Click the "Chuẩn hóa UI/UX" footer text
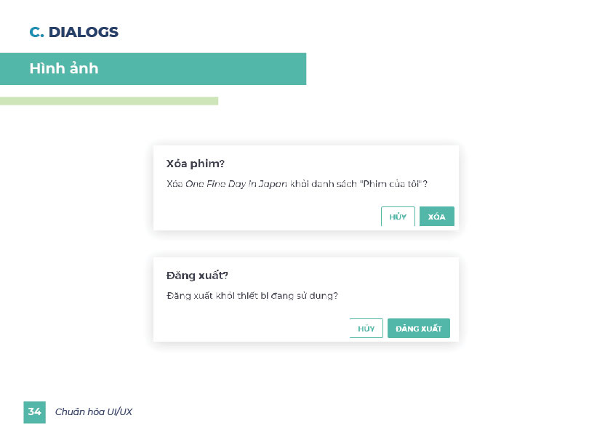 (94, 412)
